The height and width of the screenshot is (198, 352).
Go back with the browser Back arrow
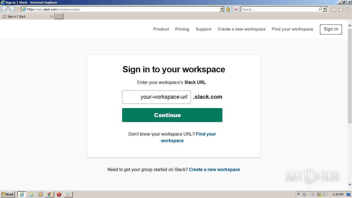click(4, 9)
